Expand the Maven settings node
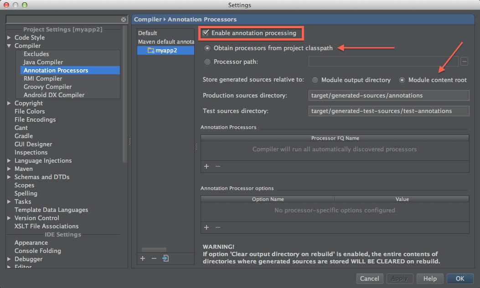The width and height of the screenshot is (480, 288). coord(9,169)
